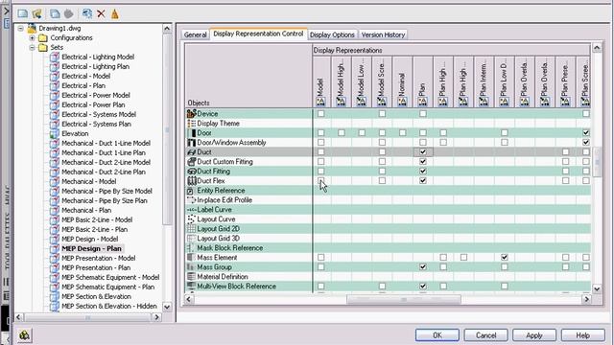
Task: Click the Door/Window Assembly object icon
Action: click(192, 143)
